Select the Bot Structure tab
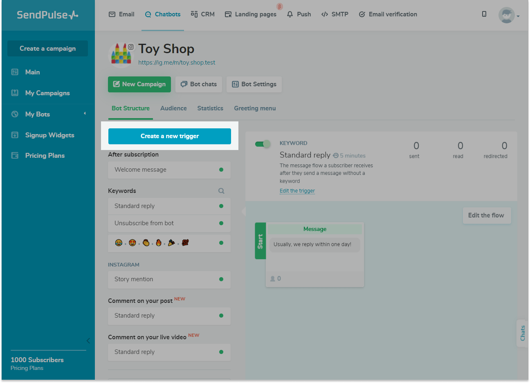The height and width of the screenshot is (383, 530). pyautogui.click(x=130, y=108)
